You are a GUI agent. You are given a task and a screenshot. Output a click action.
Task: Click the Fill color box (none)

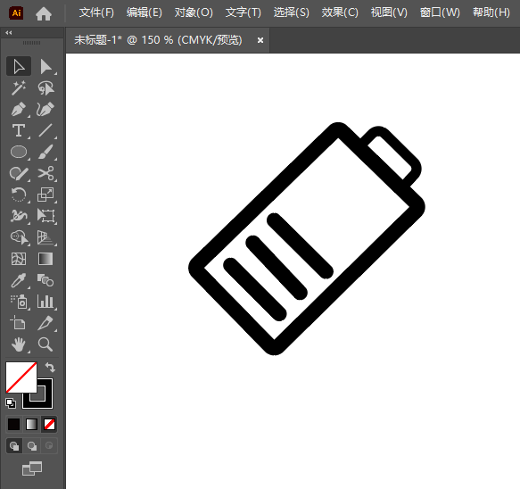click(21, 377)
